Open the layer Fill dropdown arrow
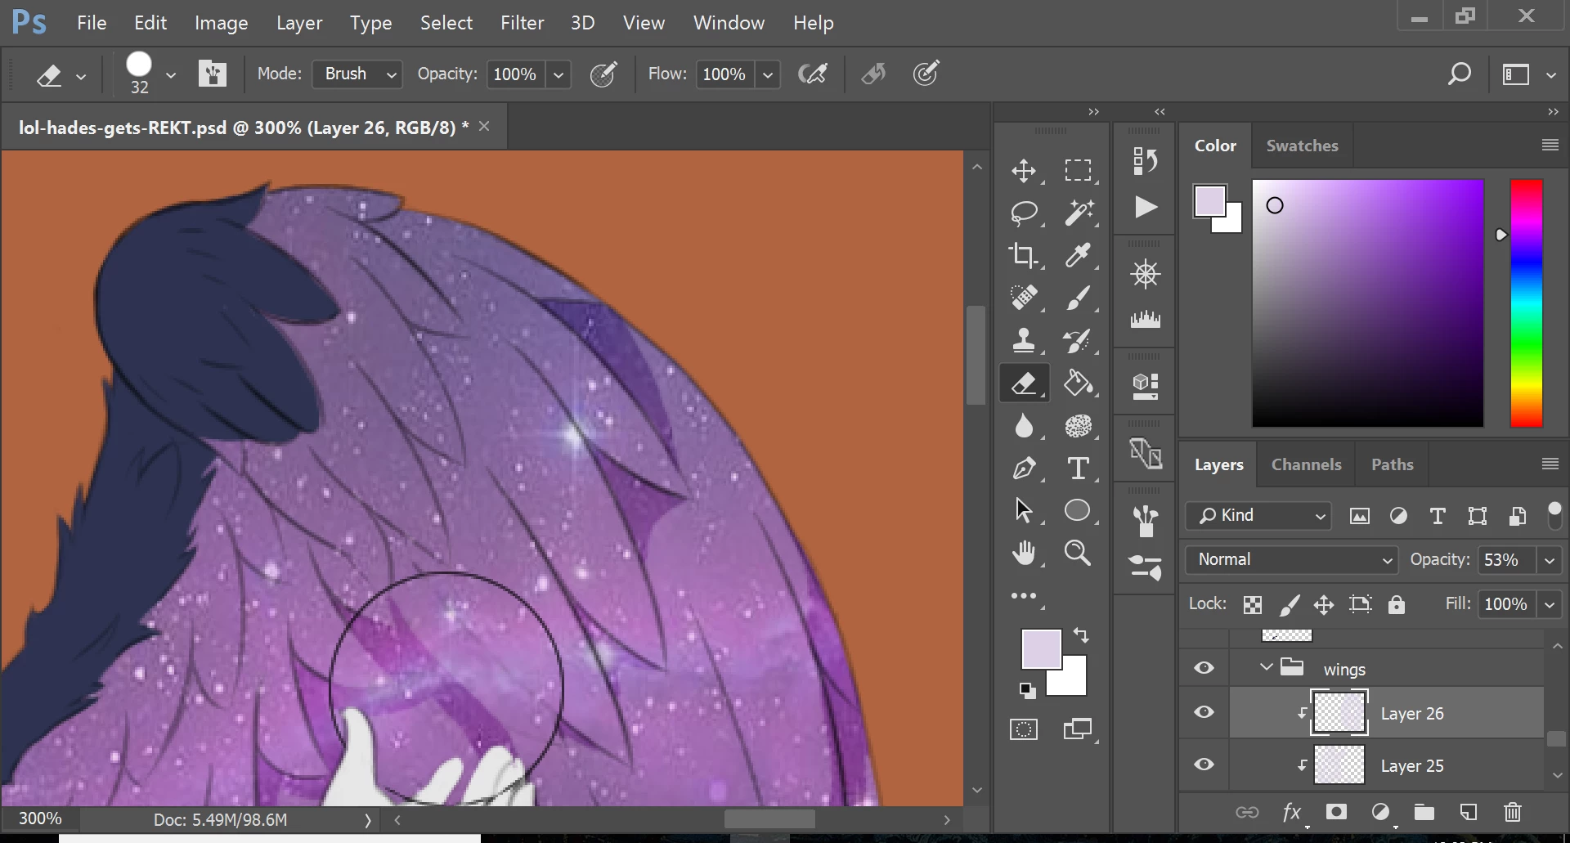This screenshot has height=843, width=1570. click(1549, 604)
